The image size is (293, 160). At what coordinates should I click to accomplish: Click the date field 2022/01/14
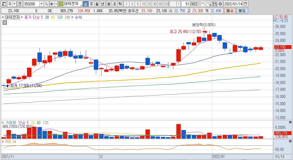tap(233, 4)
